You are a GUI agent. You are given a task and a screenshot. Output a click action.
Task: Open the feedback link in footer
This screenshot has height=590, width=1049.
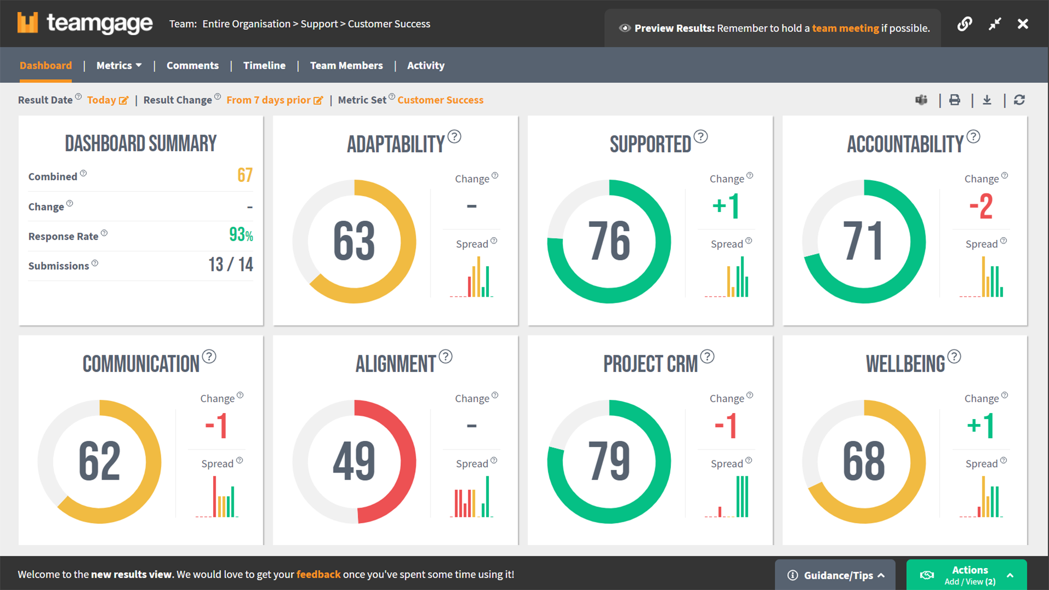click(x=318, y=574)
